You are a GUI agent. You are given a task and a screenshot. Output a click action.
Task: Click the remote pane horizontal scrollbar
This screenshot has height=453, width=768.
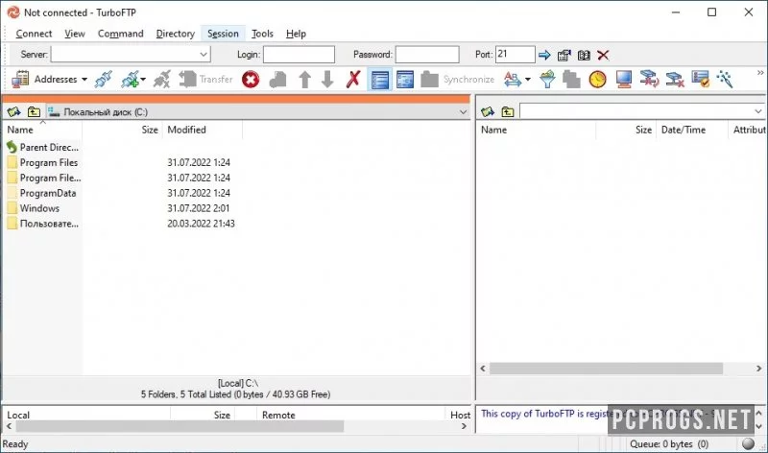point(606,369)
